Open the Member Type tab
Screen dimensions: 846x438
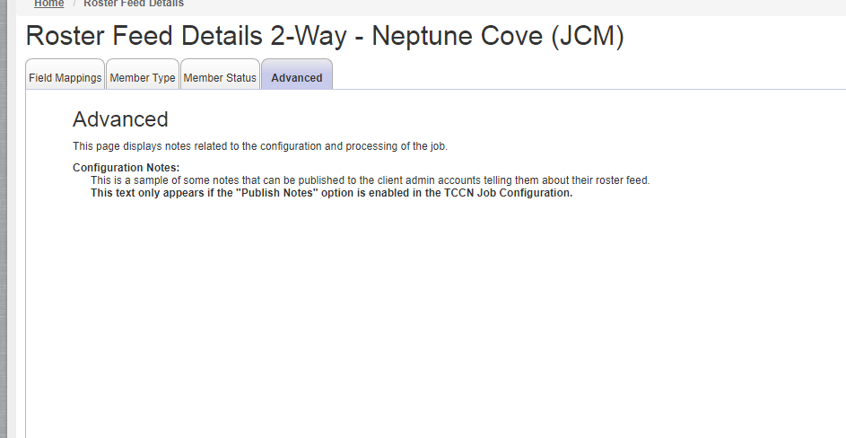(143, 78)
